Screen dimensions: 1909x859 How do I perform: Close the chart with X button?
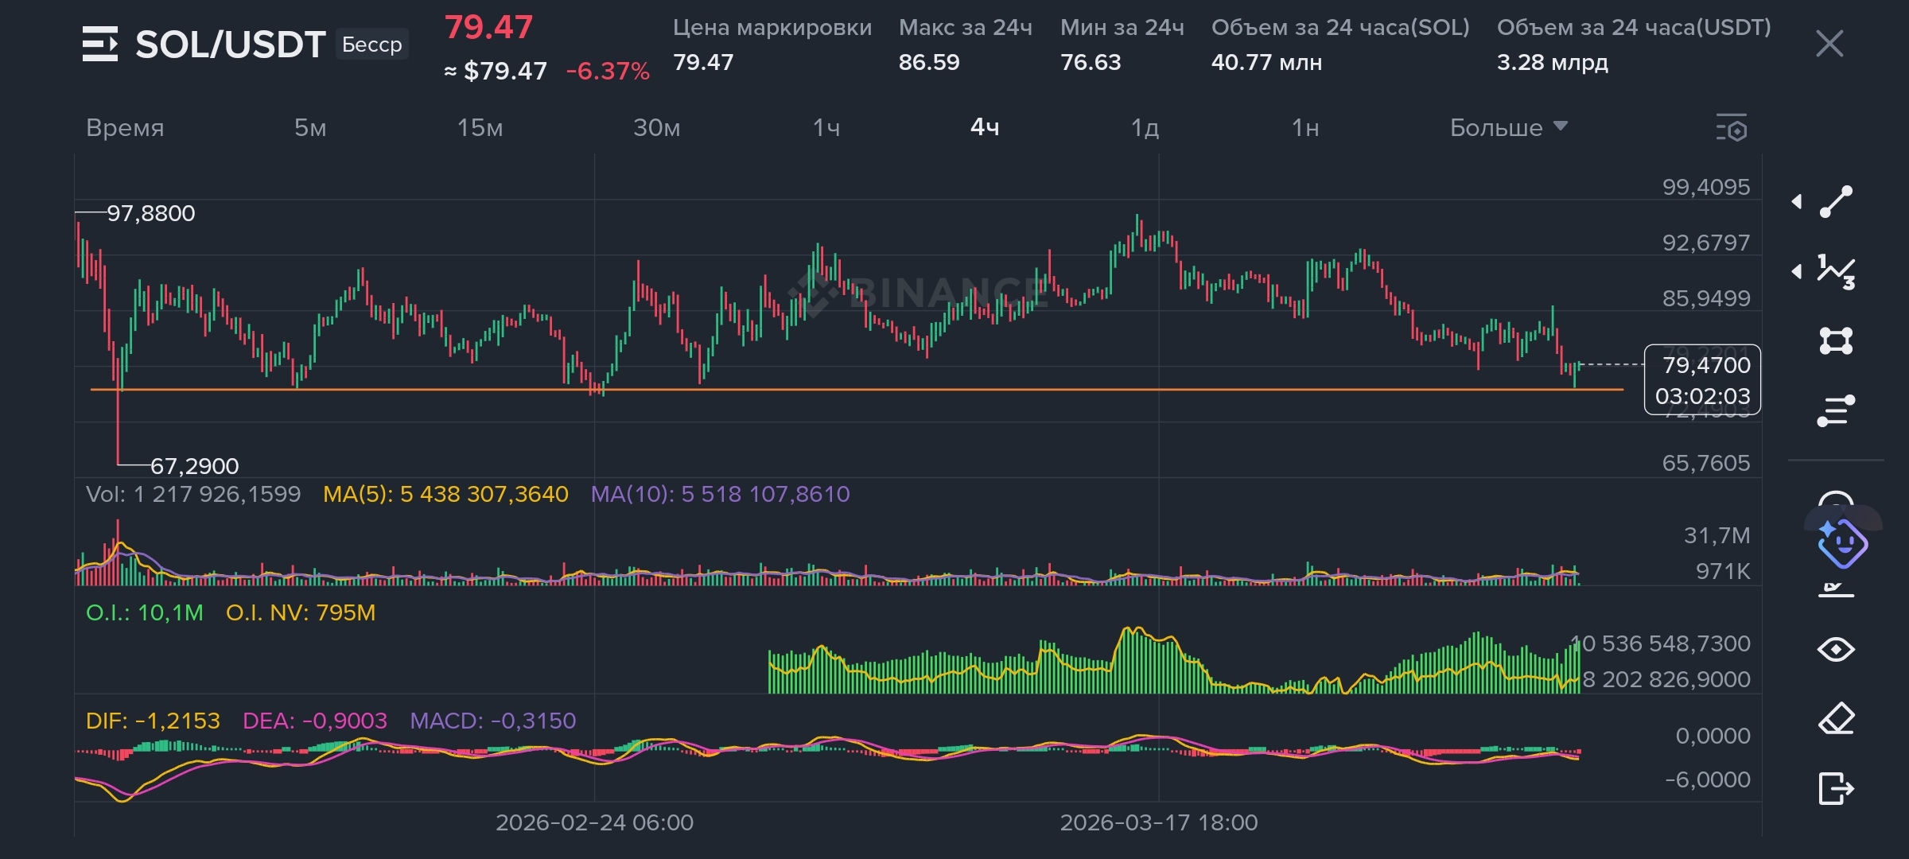click(x=1829, y=44)
